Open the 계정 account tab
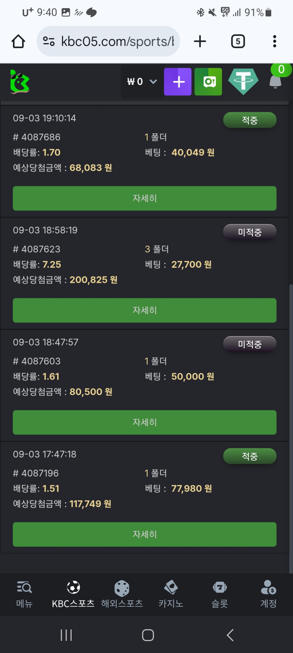 pyautogui.click(x=268, y=594)
